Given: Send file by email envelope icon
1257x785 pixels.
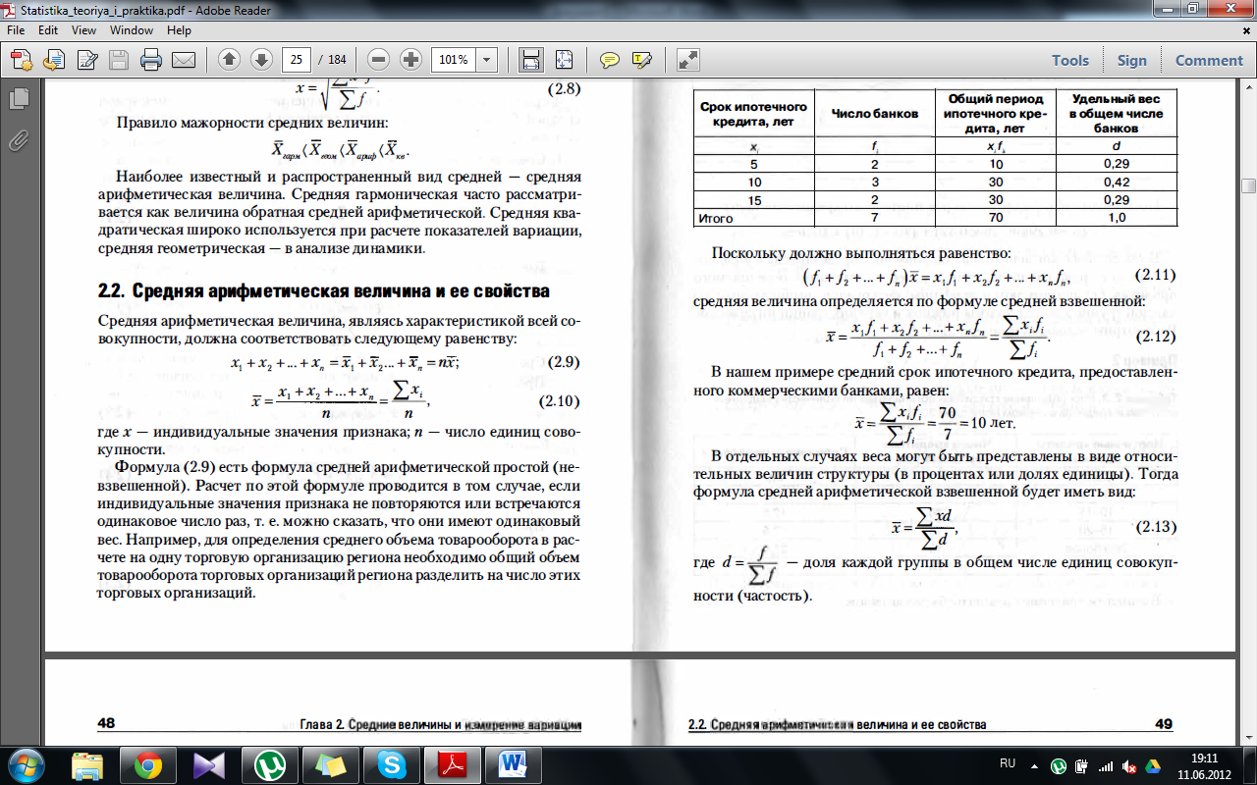Looking at the screenshot, I should coord(183,60).
